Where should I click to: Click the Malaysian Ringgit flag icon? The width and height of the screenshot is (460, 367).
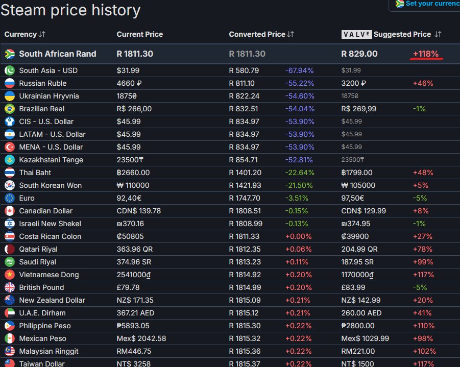coord(10,352)
